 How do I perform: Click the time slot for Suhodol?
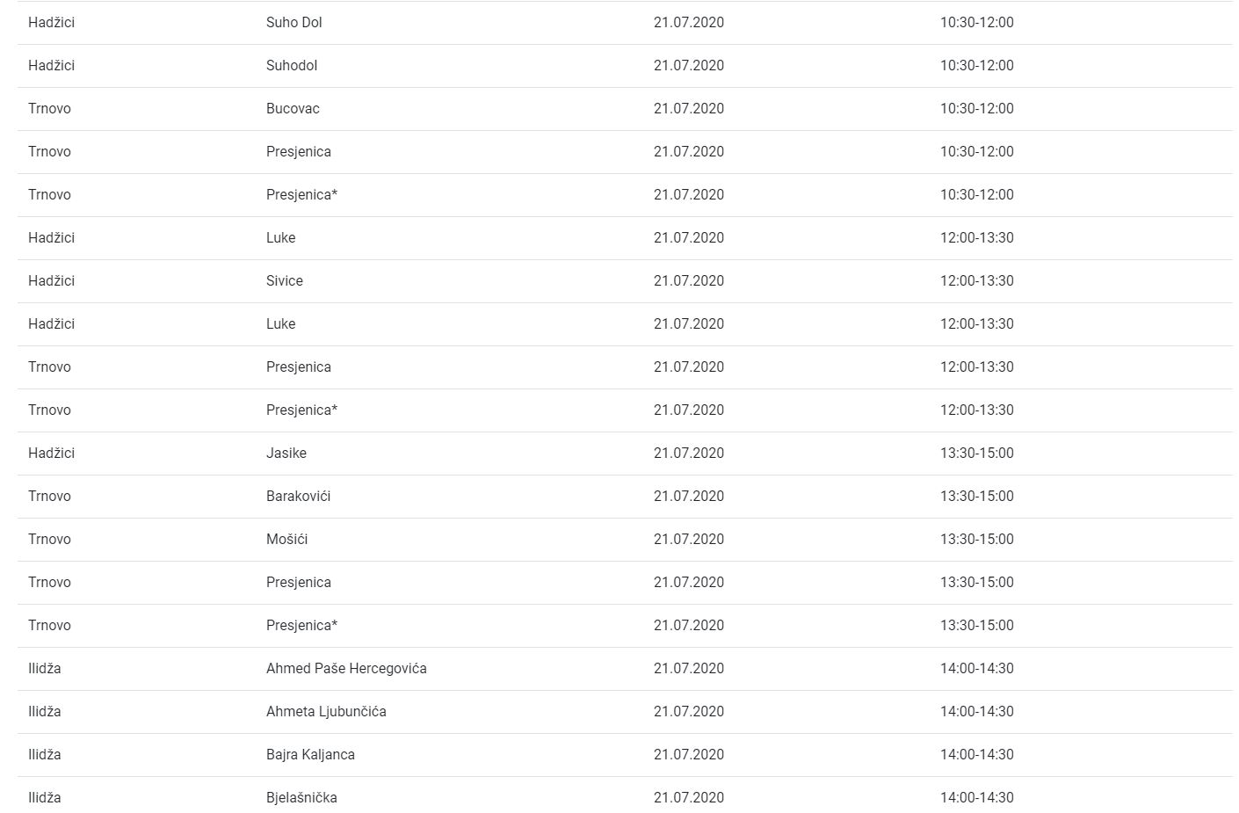[976, 66]
